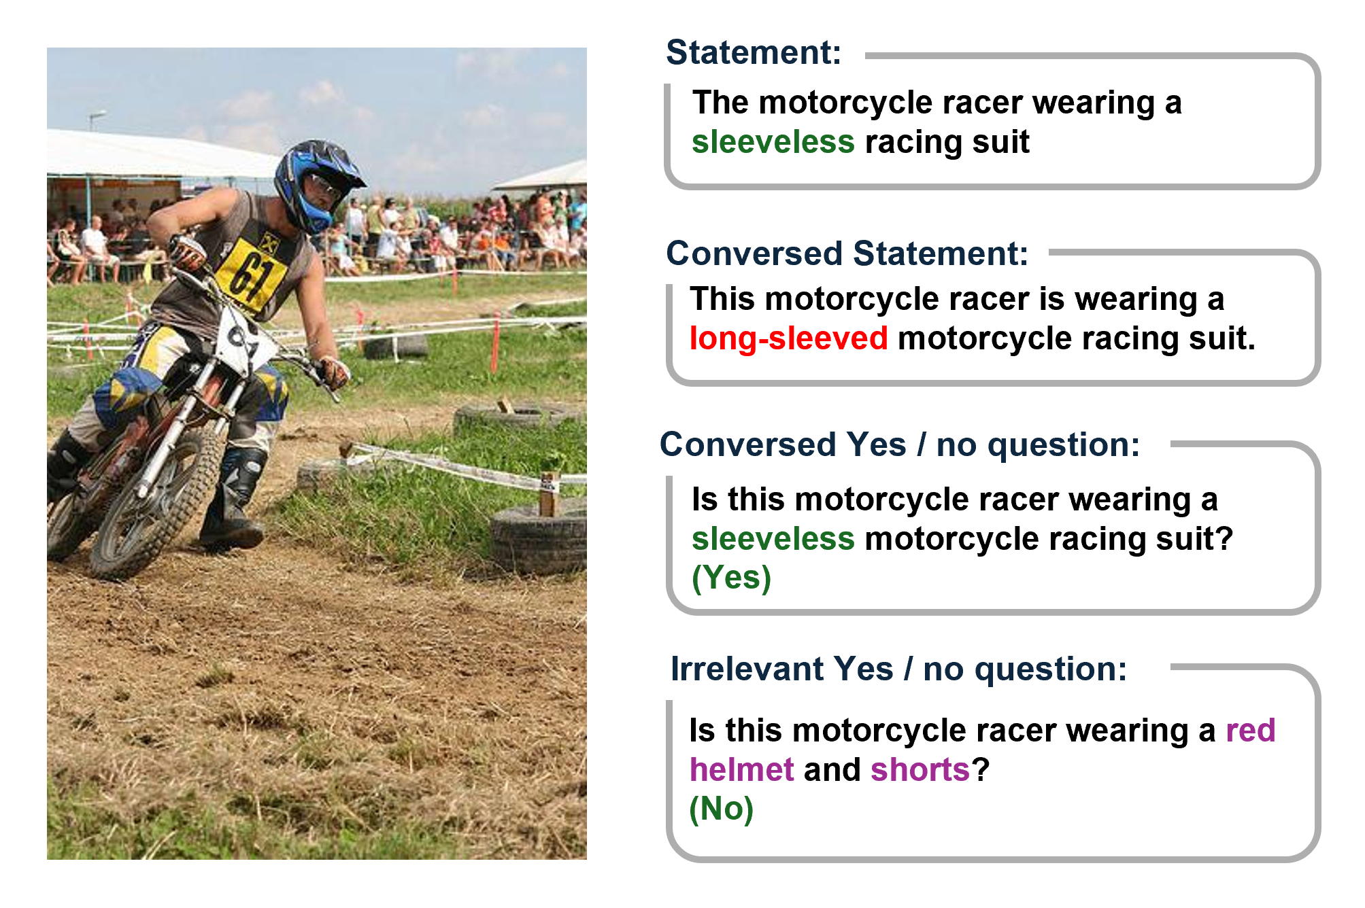
Task: Click the purple "red" word
Action: [1250, 731]
